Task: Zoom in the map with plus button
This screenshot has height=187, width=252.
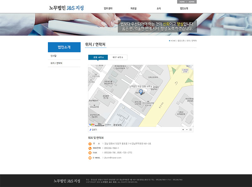Action: (x=183, y=130)
